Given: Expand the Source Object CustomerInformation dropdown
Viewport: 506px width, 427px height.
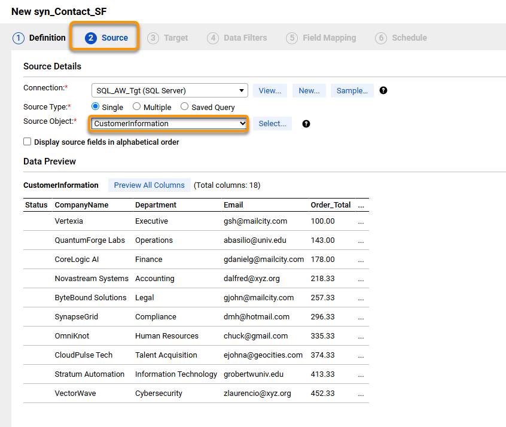Looking at the screenshot, I should click(x=169, y=124).
